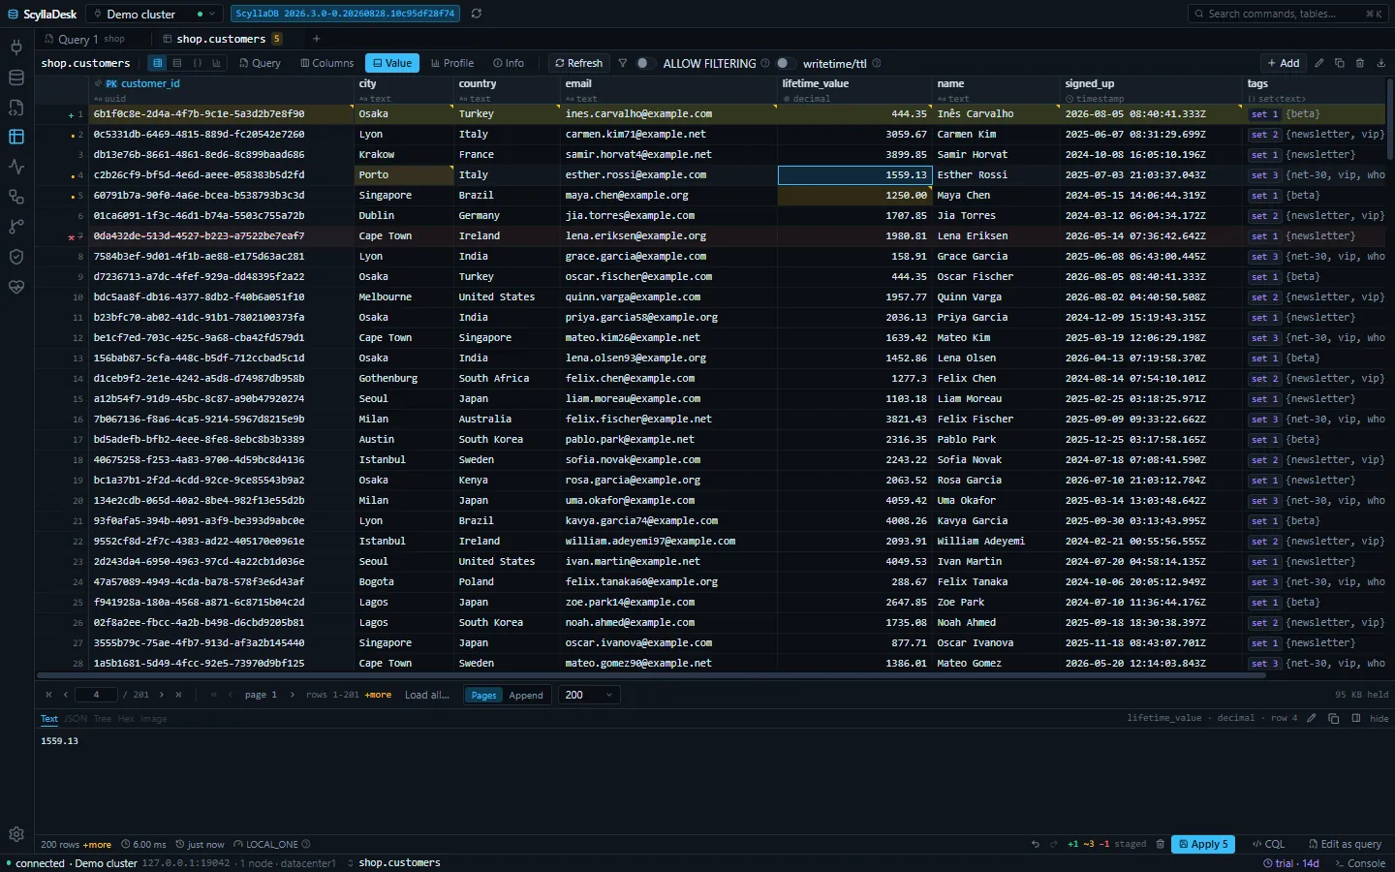
Task: Open the Profile tab
Action: (x=452, y=63)
